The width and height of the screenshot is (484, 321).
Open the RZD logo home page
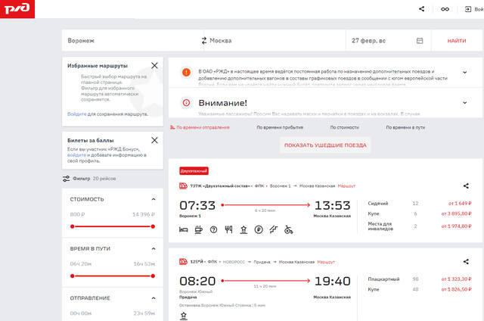(17, 9)
